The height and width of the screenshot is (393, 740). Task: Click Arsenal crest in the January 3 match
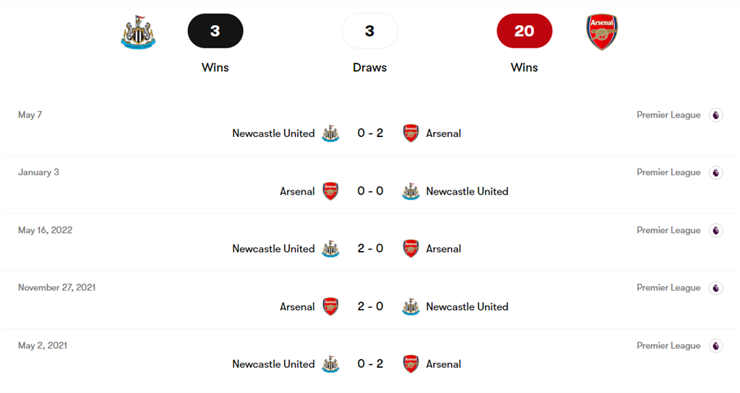pos(330,191)
